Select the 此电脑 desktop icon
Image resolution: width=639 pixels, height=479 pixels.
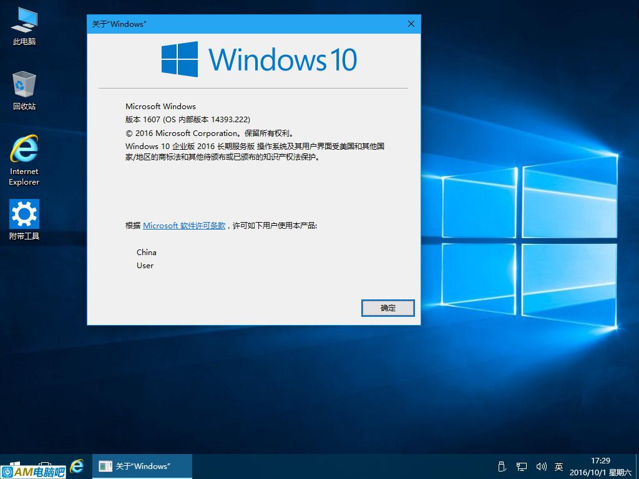[24, 26]
